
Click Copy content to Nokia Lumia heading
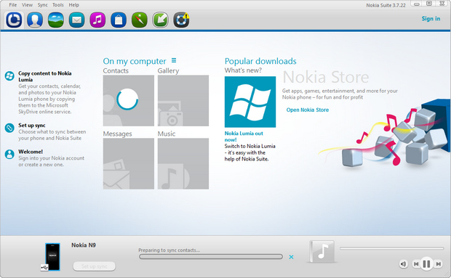(45, 76)
